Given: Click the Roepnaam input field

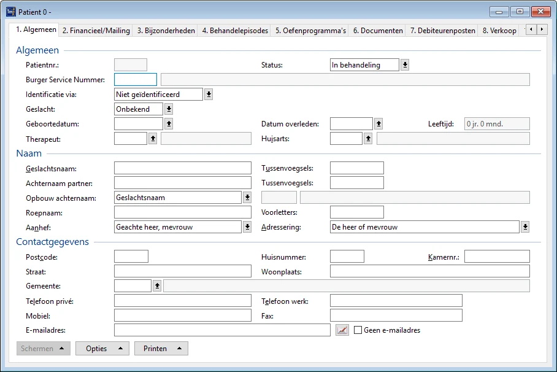Looking at the screenshot, I should pos(183,212).
